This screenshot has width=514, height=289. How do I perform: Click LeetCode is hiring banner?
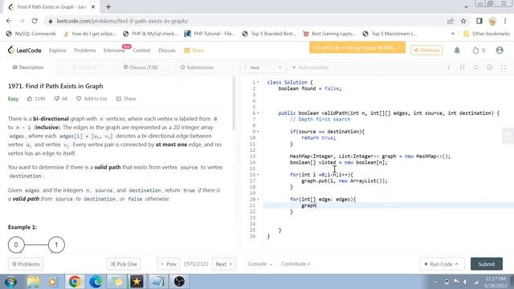[357, 47]
